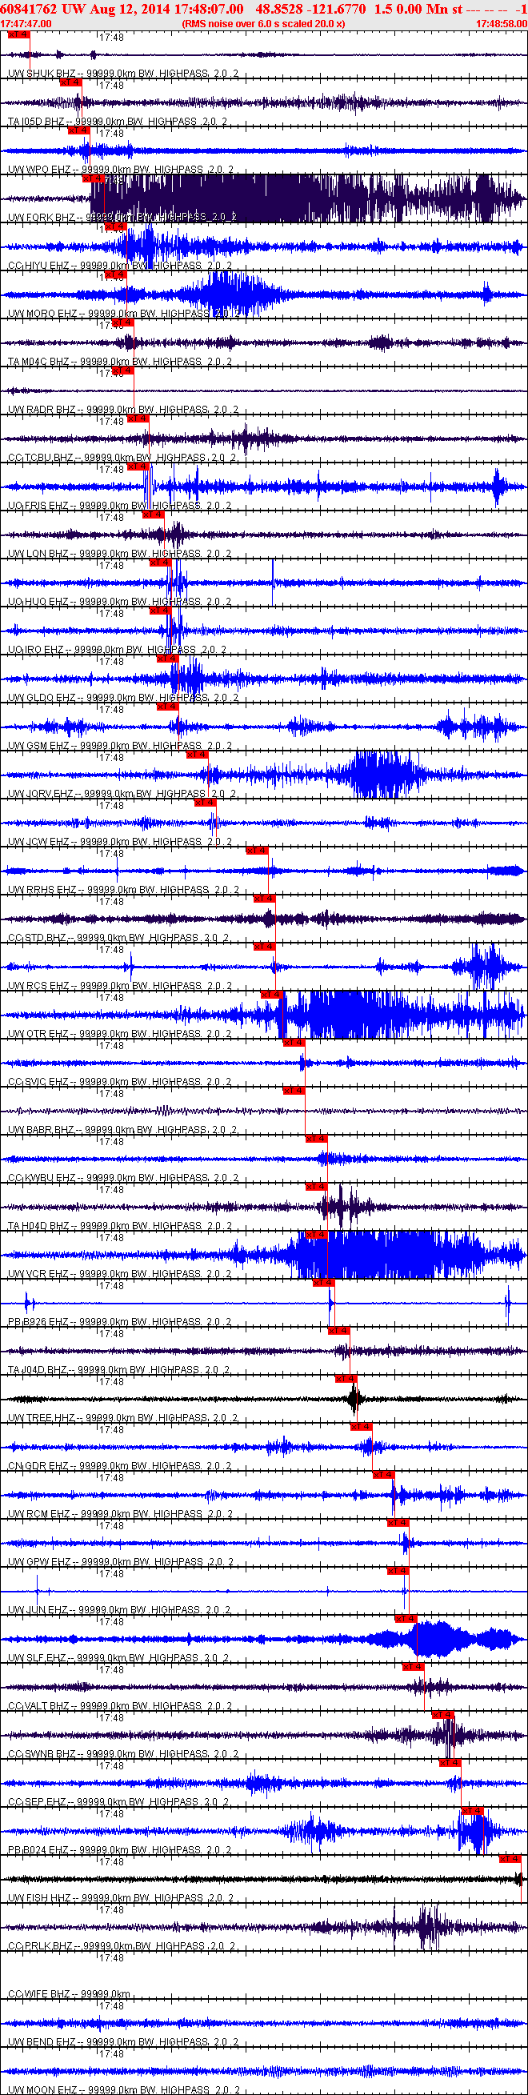Select the red pick flag on CC STD trace

(x=263, y=899)
